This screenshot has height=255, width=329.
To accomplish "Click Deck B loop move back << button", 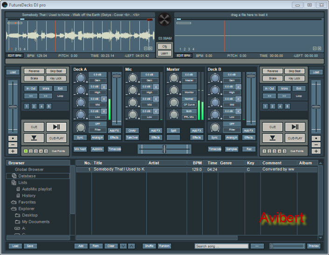I will [x=269, y=96].
